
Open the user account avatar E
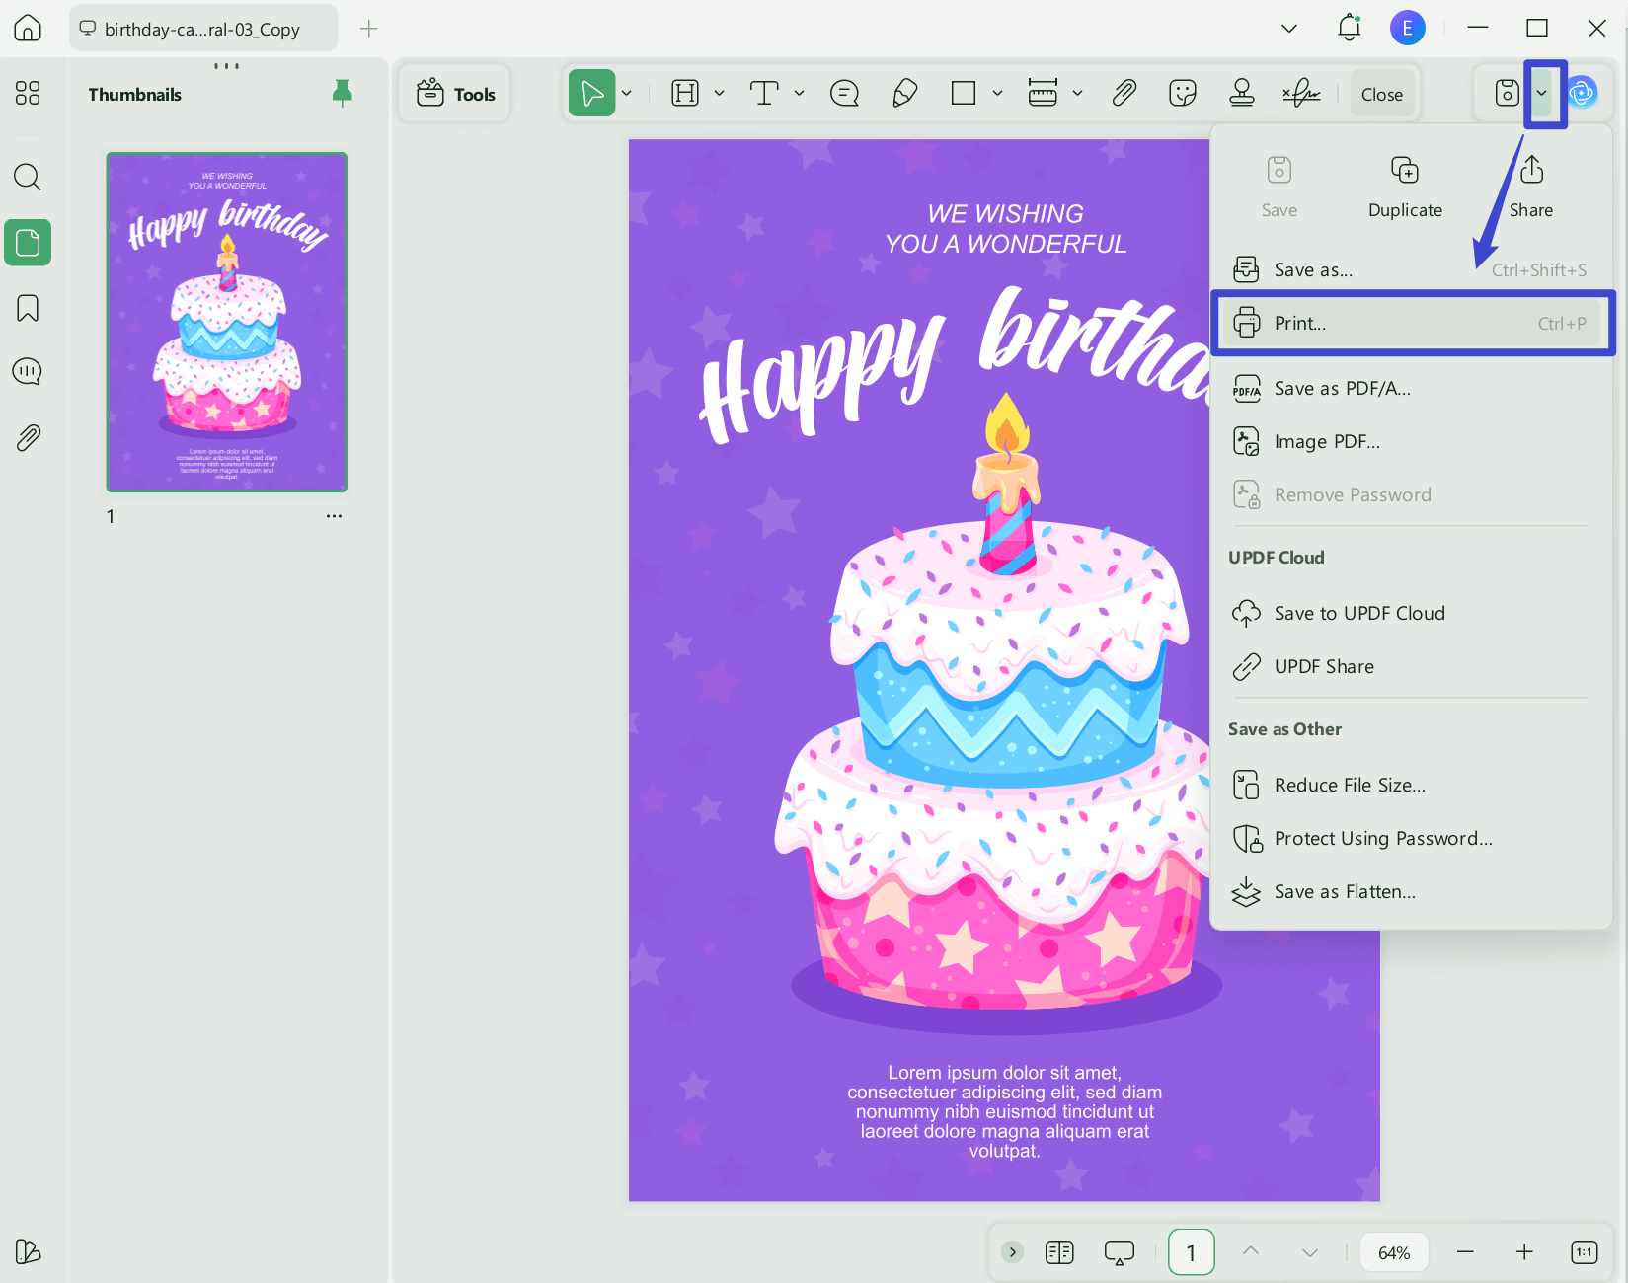pos(1408,28)
